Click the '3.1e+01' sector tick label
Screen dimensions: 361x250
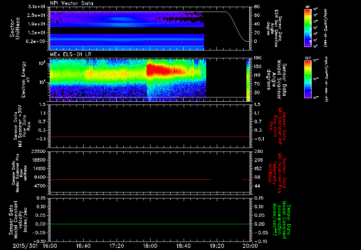(37, 7)
